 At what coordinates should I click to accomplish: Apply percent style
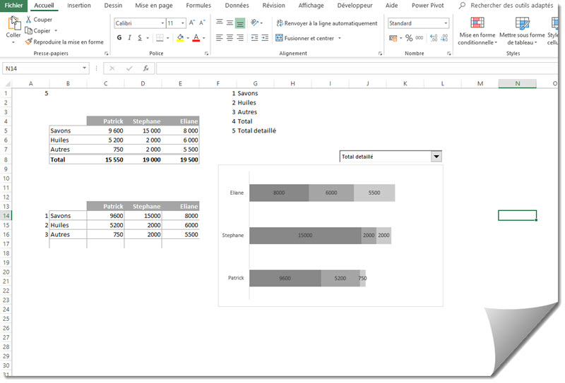point(409,38)
